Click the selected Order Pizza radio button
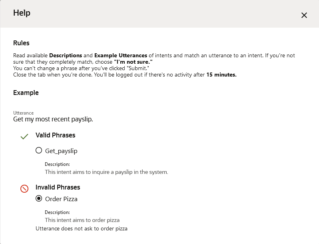The width and height of the screenshot is (319, 244). coord(39,199)
